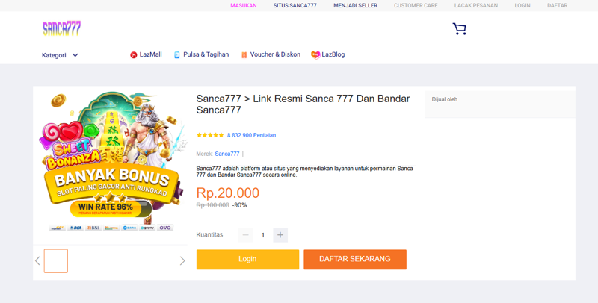This screenshot has width=598, height=303.
Task: Click the Sanca777 brand link
Action: point(227,154)
